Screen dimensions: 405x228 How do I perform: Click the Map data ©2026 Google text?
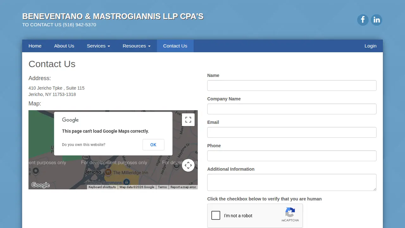(x=137, y=187)
